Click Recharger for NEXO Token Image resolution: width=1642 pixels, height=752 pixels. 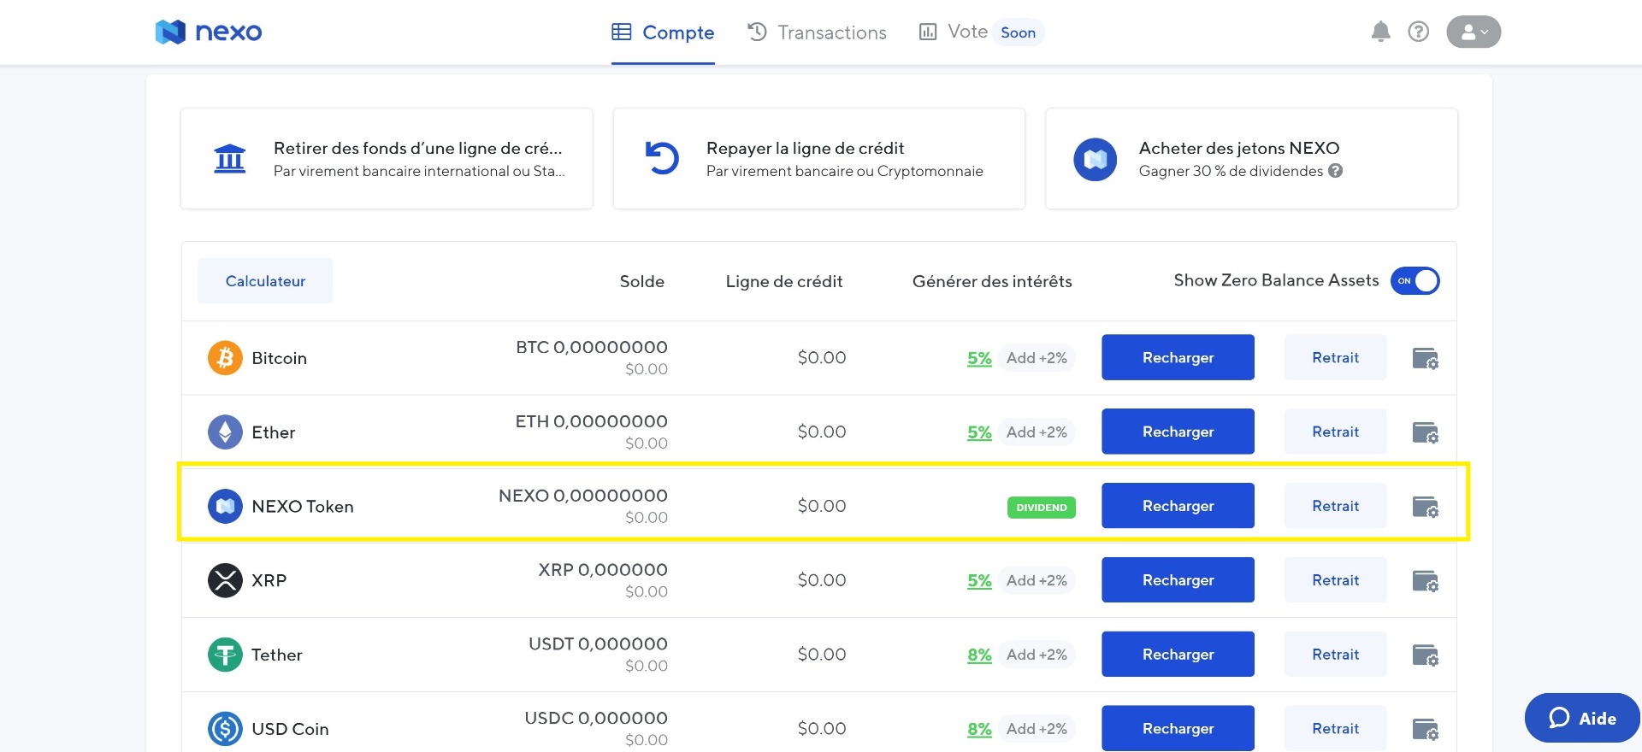click(1178, 506)
